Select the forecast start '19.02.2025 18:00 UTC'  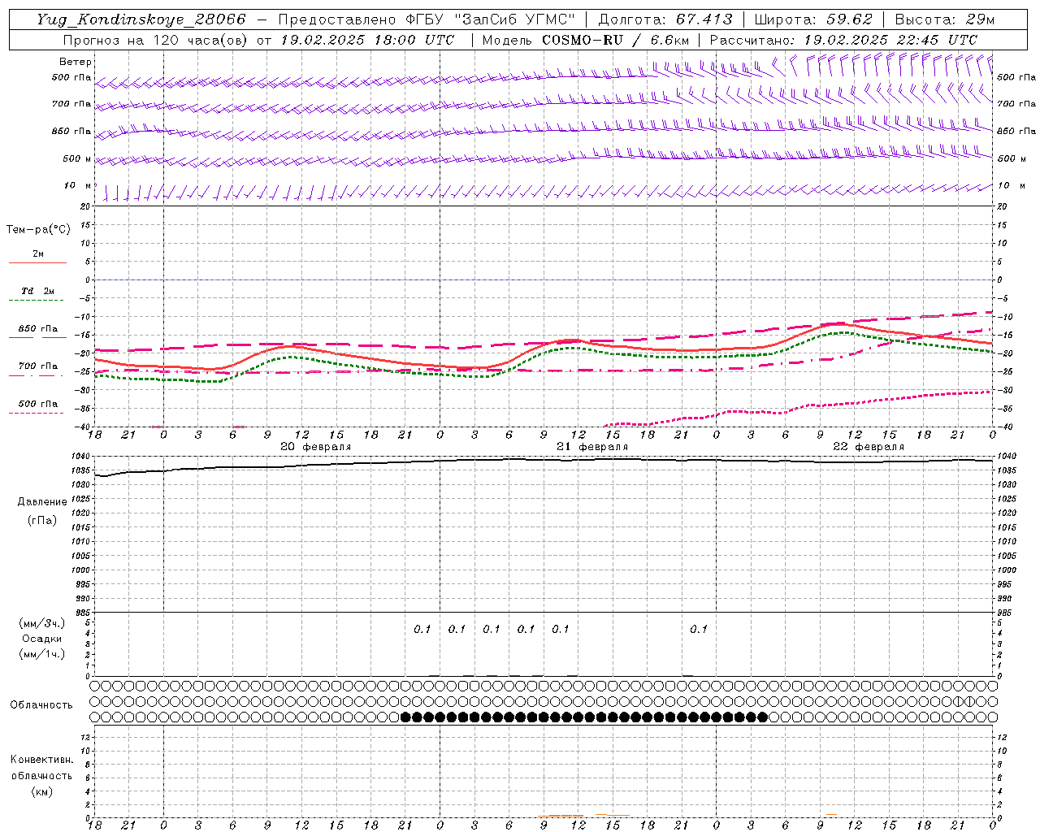pos(367,40)
